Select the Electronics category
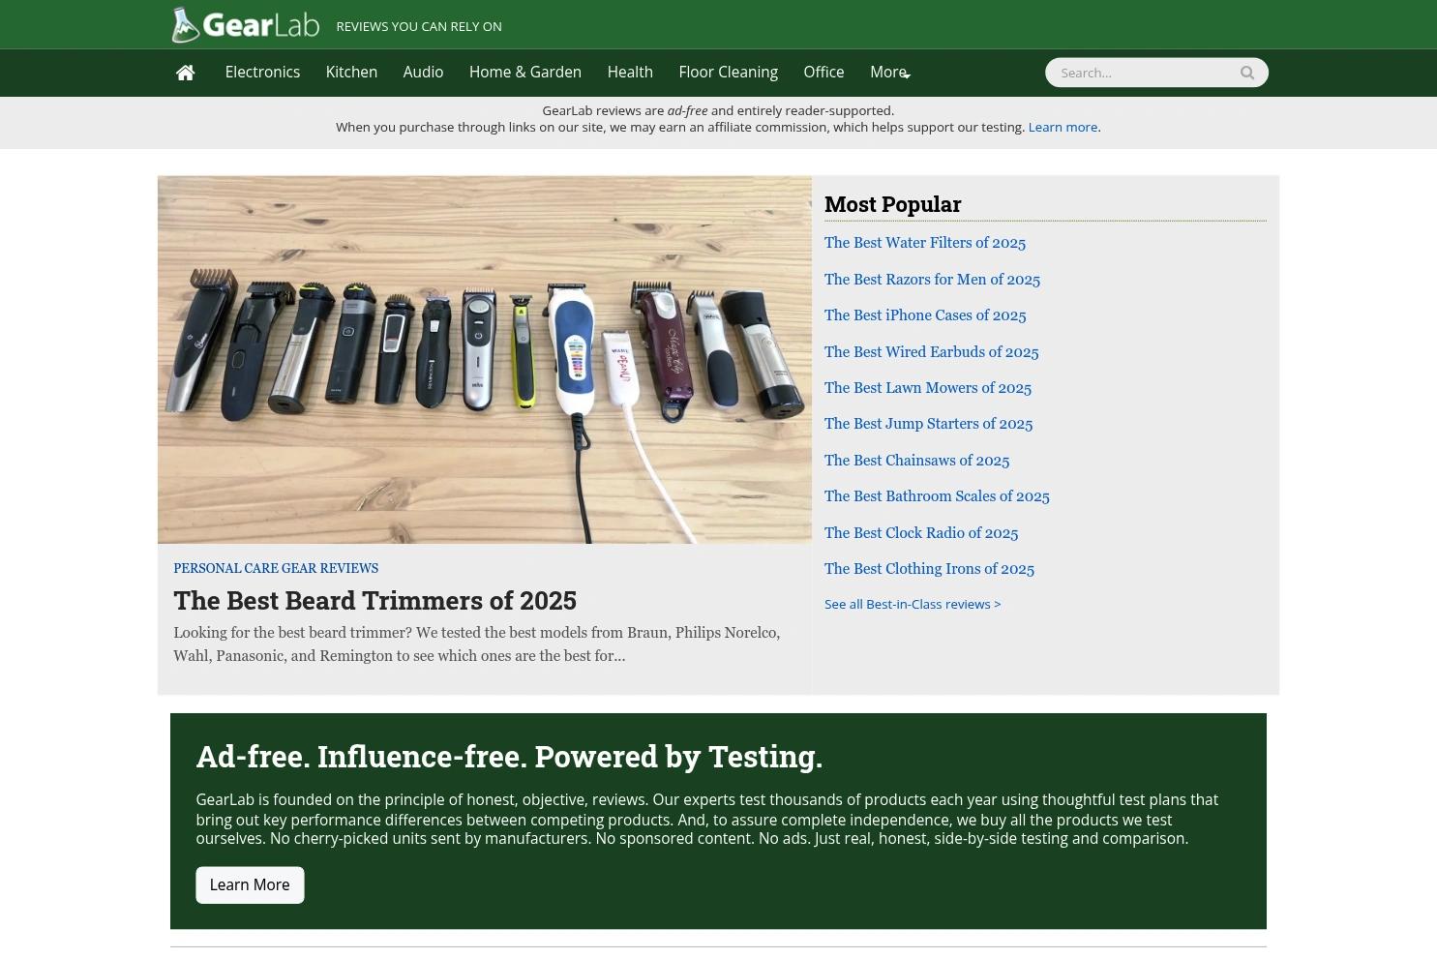1437x958 pixels. 262,72
